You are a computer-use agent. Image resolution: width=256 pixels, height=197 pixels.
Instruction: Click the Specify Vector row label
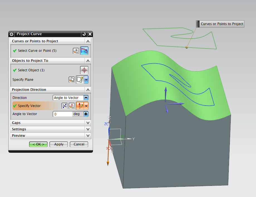point(29,106)
